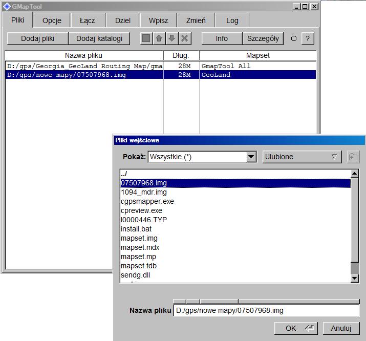This screenshot has width=366, height=341.
Task: Confirm the dialog with OK
Action: click(296, 328)
